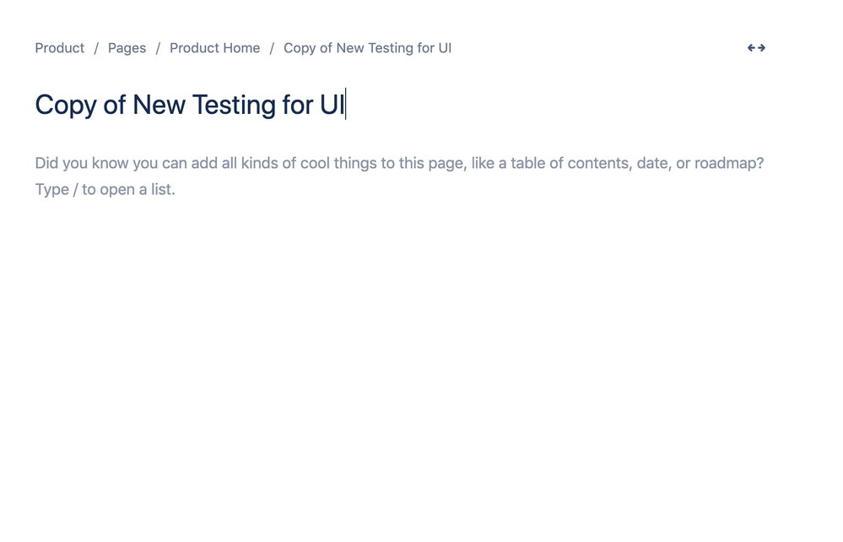Select the Copy of New Testing for UI breadcrumb
The width and height of the screenshot is (843, 542).
(x=367, y=48)
